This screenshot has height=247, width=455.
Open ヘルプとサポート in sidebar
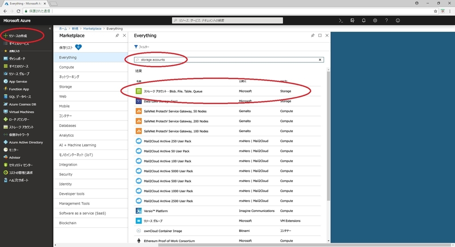[16, 180]
